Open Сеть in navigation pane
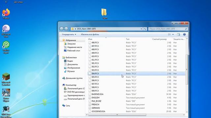The image size is (211, 118). click(68, 106)
